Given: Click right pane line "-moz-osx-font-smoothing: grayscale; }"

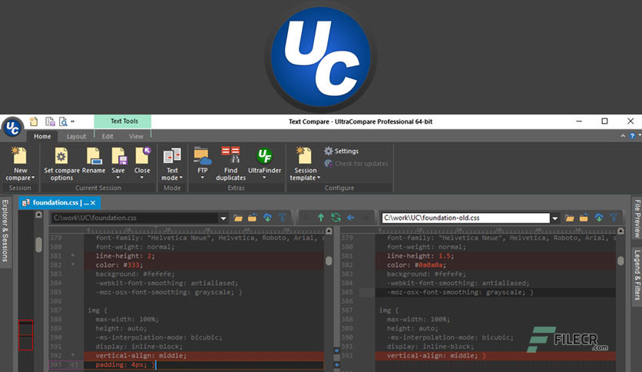Looking at the screenshot, I should pyautogui.click(x=460, y=292).
